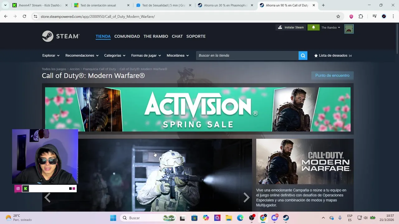Viewport: 399px width, 224px height.
Task: Click the Call of Duty®: Modern Warfare® breadcrumb
Action: pyautogui.click(x=143, y=69)
